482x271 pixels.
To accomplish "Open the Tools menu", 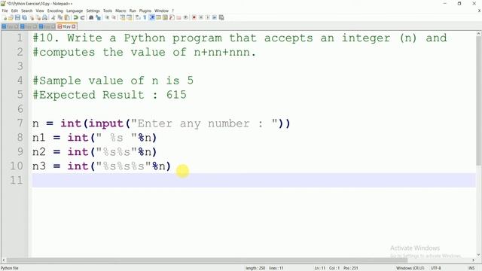I will pyautogui.click(x=108, y=11).
